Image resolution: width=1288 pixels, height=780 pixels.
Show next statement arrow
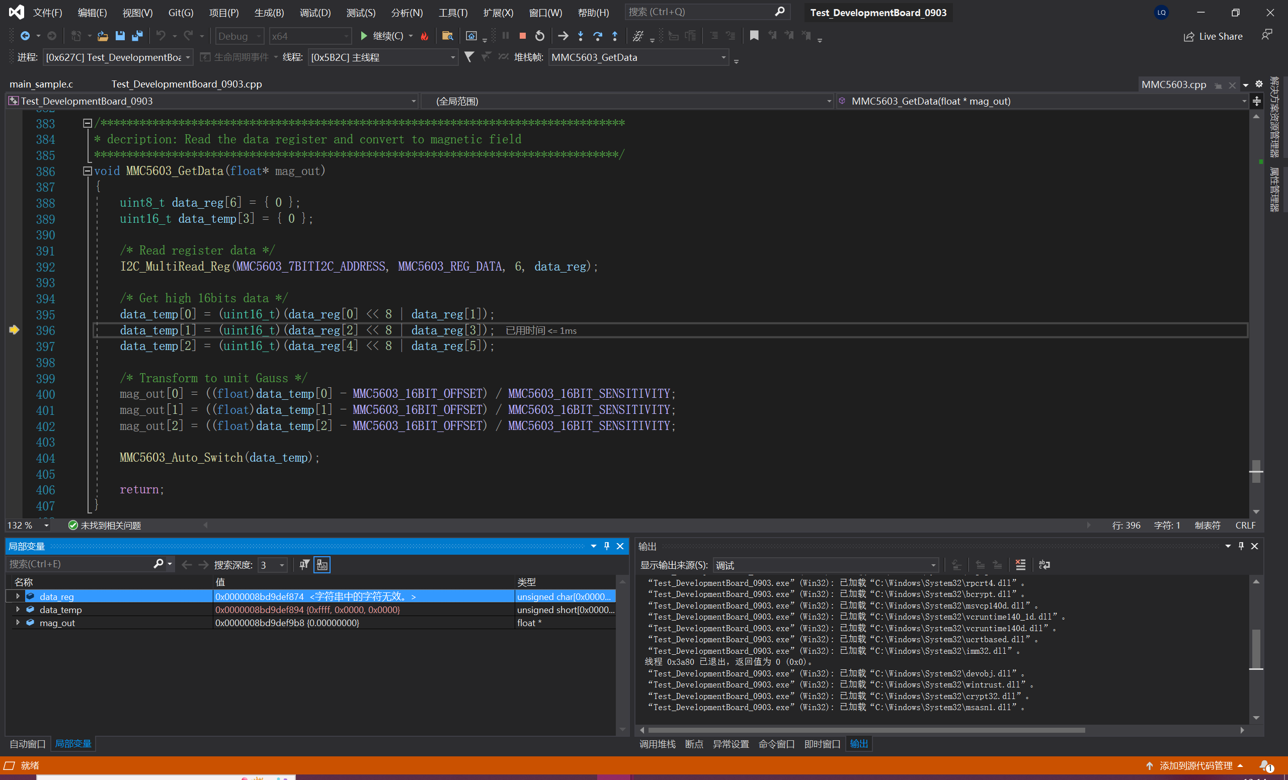(x=563, y=36)
